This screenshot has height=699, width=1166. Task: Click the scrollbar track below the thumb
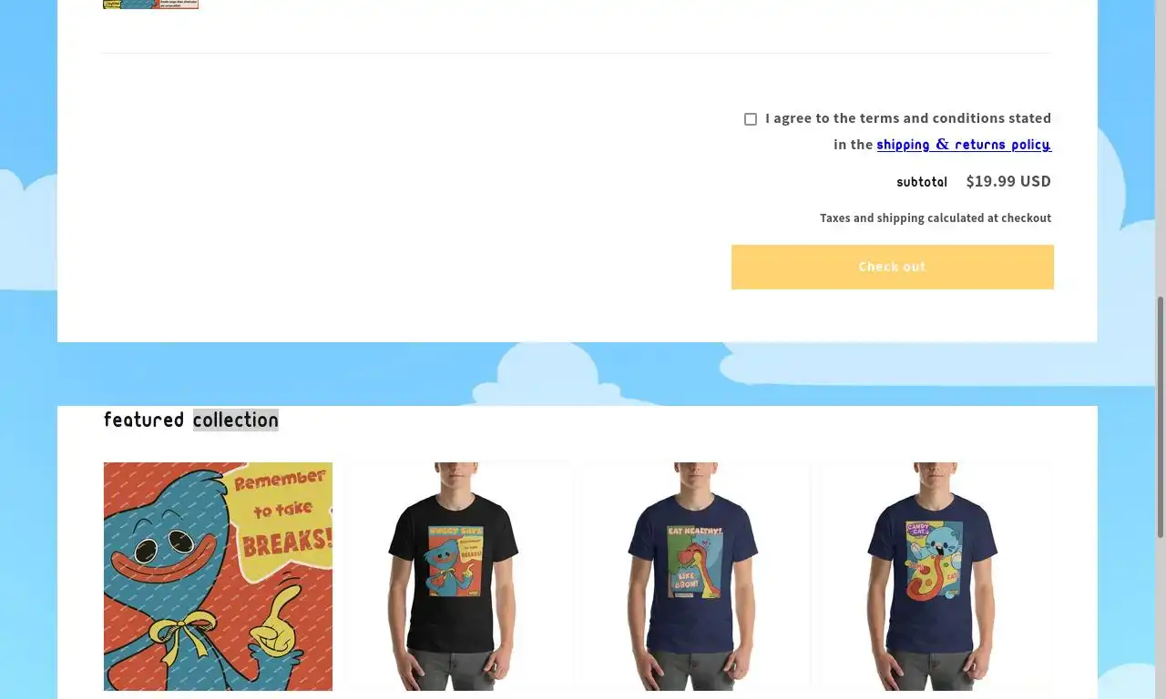pos(1160,619)
